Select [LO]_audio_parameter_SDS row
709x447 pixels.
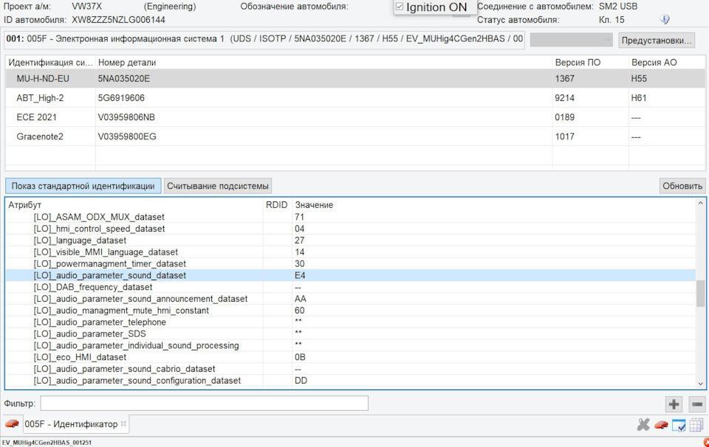(350, 334)
